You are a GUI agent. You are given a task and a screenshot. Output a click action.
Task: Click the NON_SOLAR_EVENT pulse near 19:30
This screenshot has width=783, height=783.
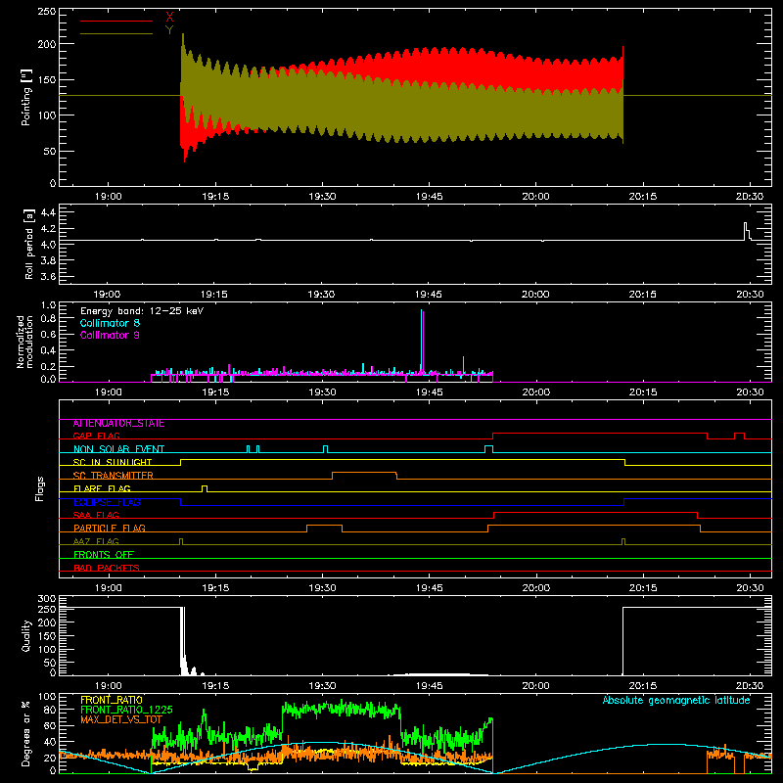coord(326,449)
